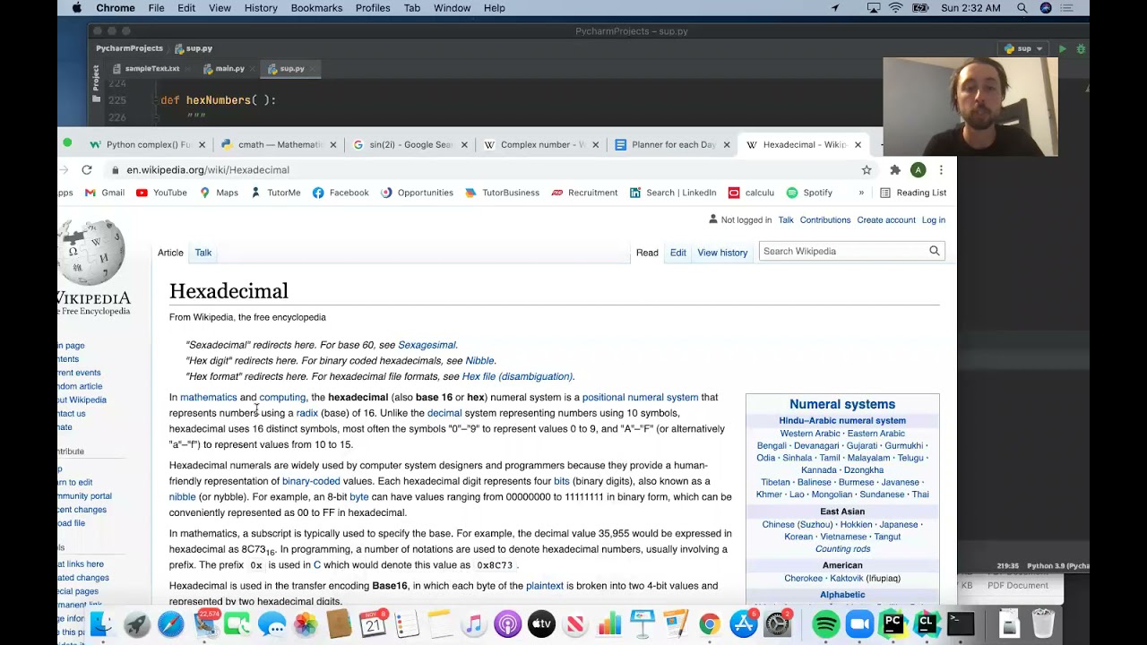Open Numbers chart app in the Dock
Image resolution: width=1147 pixels, height=645 pixels.
[x=609, y=623]
